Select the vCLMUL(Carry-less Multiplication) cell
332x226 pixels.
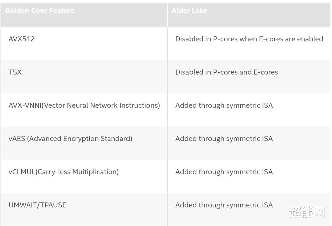click(84, 176)
